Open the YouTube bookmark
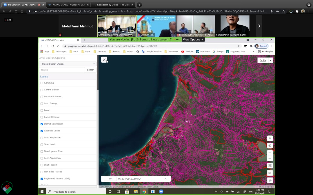This screenshot has height=195, width=313. tap(187, 51)
